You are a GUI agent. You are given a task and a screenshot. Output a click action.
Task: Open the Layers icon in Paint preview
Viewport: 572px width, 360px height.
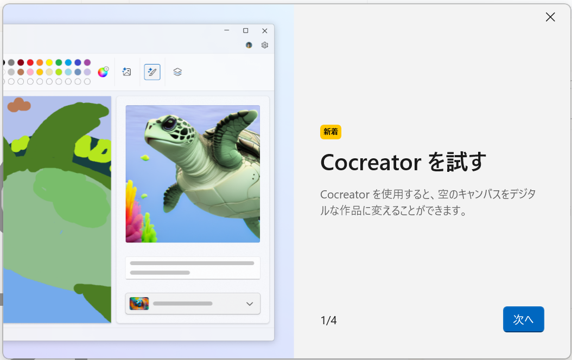coord(177,72)
